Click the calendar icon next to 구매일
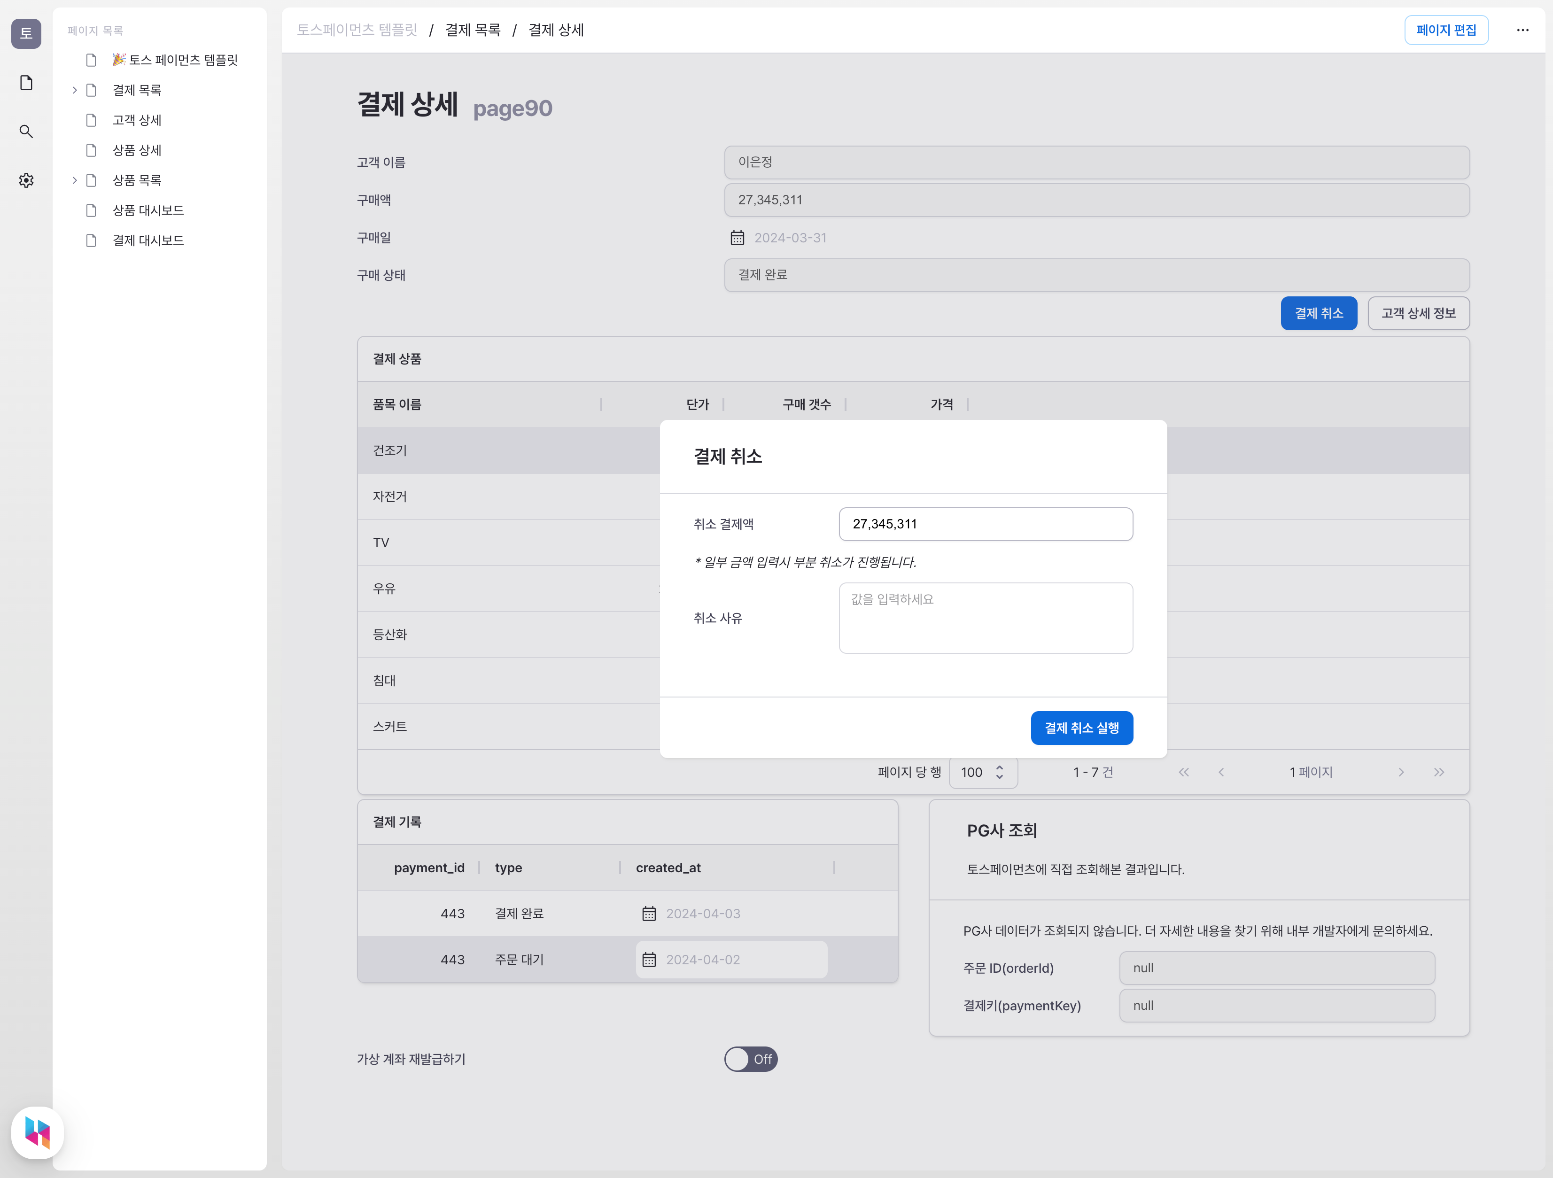Viewport: 1553px width, 1178px height. pyautogui.click(x=738, y=238)
